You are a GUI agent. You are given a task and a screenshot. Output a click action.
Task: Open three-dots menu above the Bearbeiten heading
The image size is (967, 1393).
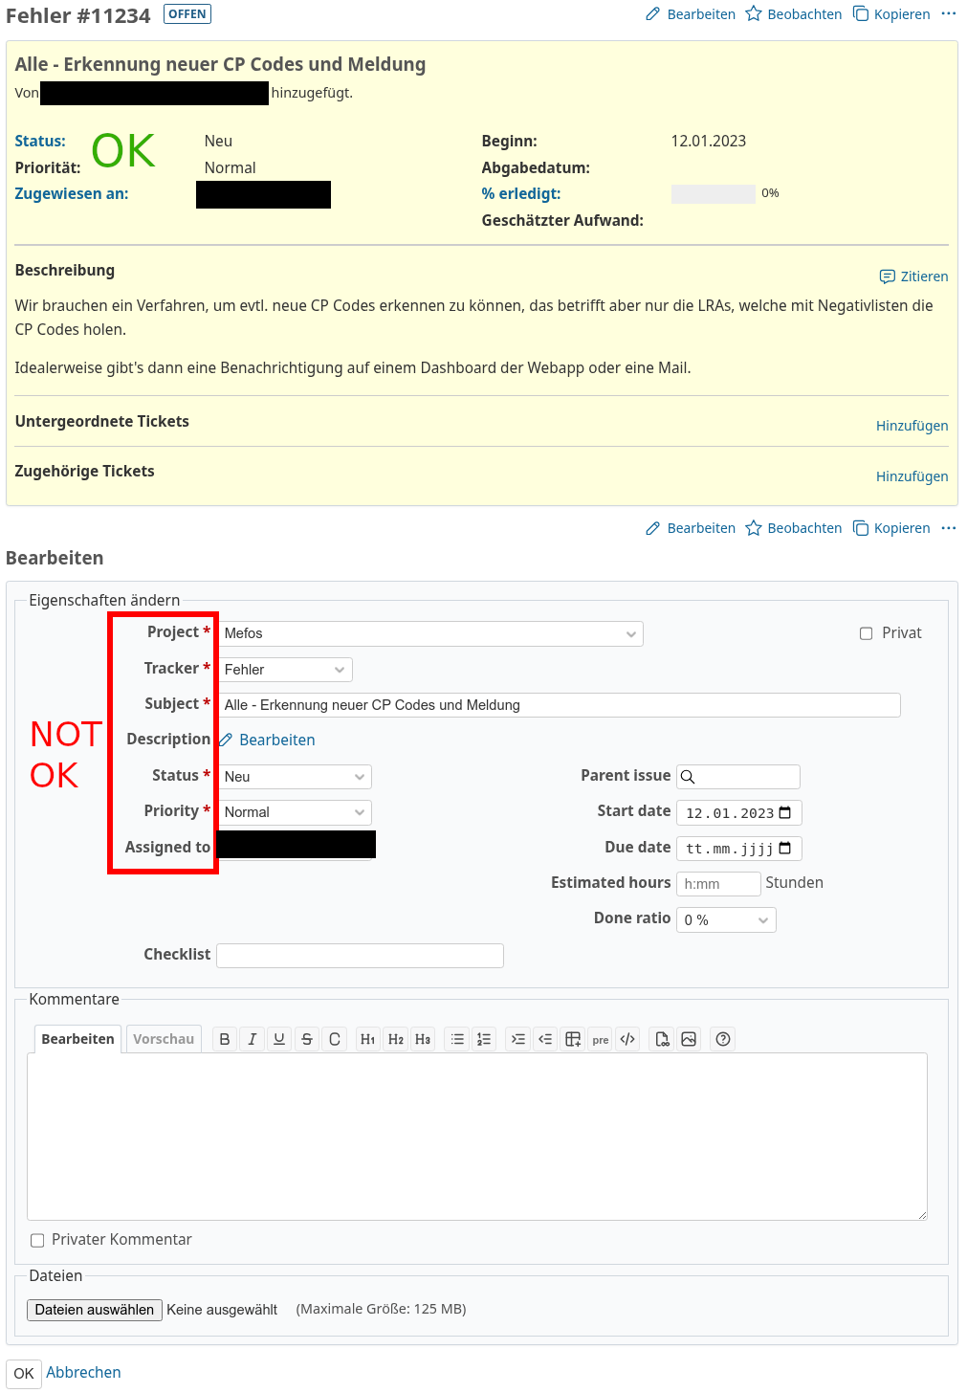click(x=949, y=528)
